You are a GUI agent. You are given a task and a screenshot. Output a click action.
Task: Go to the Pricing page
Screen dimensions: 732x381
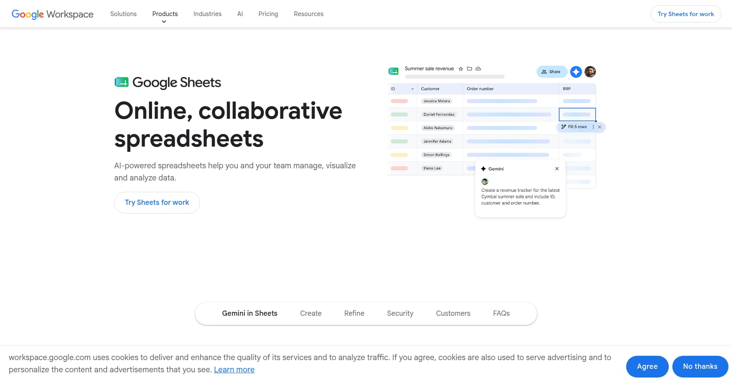coord(268,14)
